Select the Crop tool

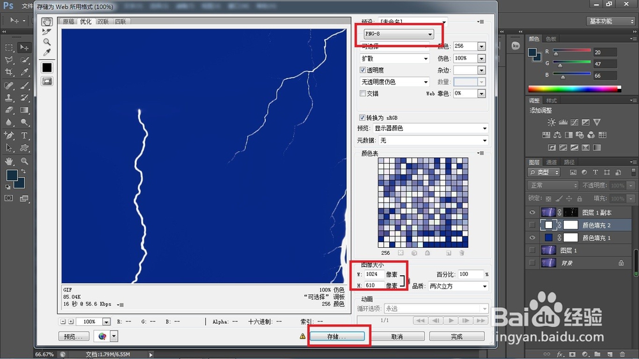point(9,72)
